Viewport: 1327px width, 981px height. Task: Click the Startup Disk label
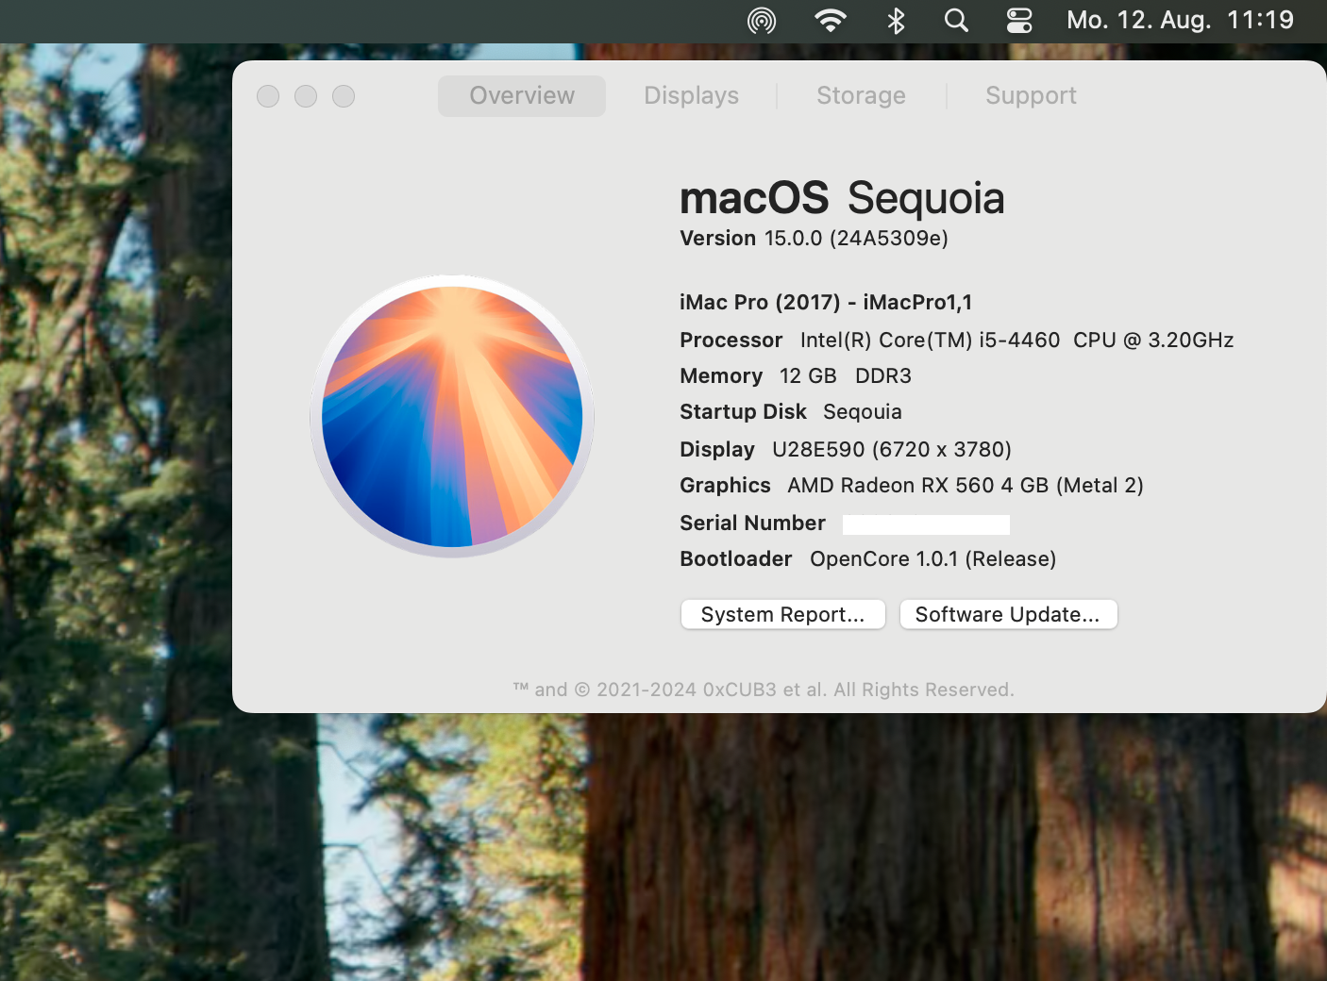(x=743, y=412)
